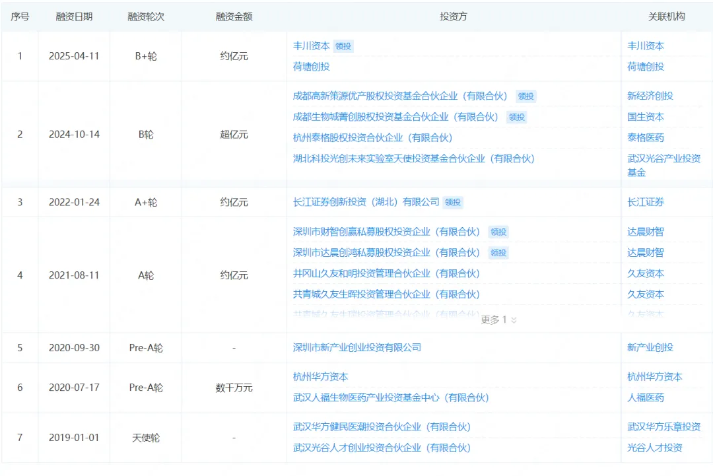The height and width of the screenshot is (476, 713).
Task: Open 丰川资本 in the 投资方 column
Action: tap(311, 46)
